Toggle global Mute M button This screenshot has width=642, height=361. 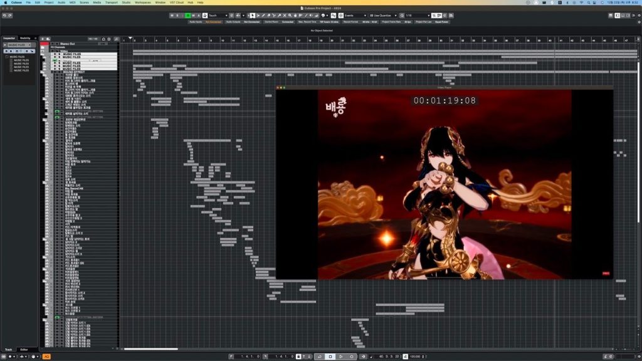pyautogui.click(x=172, y=16)
